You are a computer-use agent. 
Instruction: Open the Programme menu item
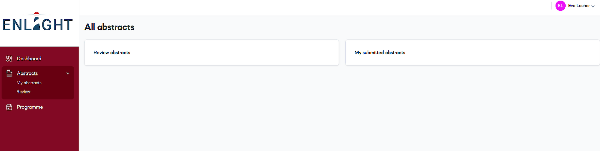(x=30, y=107)
